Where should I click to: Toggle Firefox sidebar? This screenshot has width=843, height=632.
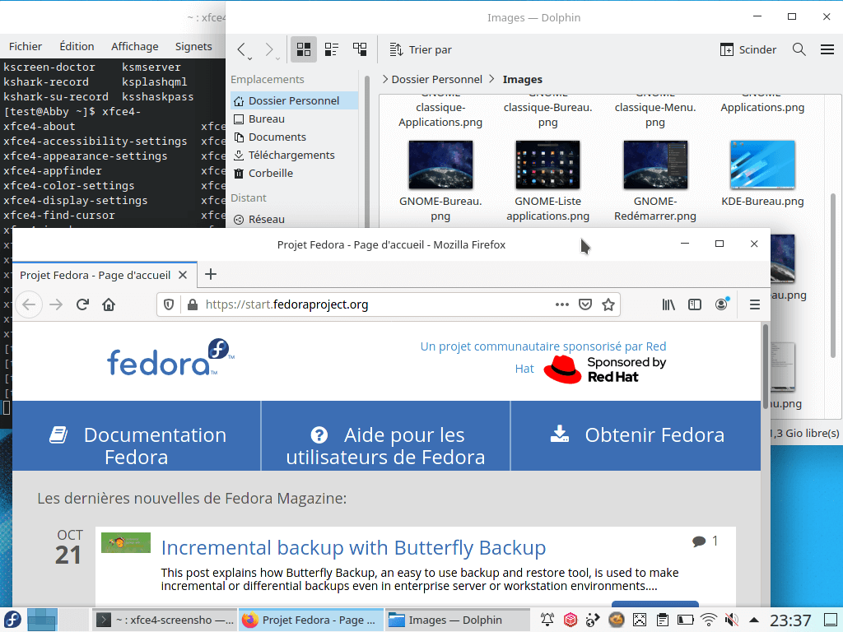(695, 304)
